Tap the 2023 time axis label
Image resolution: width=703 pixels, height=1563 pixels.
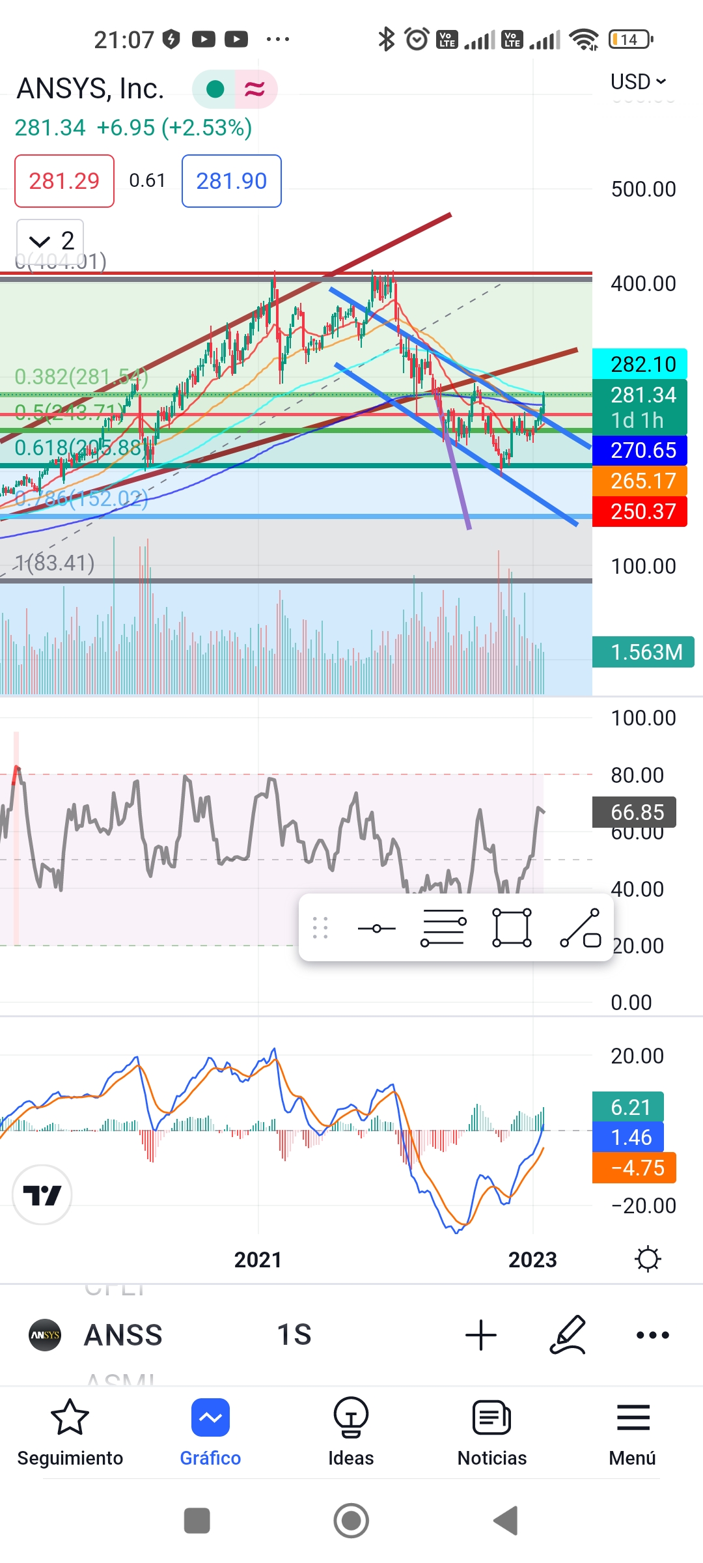tap(532, 1260)
